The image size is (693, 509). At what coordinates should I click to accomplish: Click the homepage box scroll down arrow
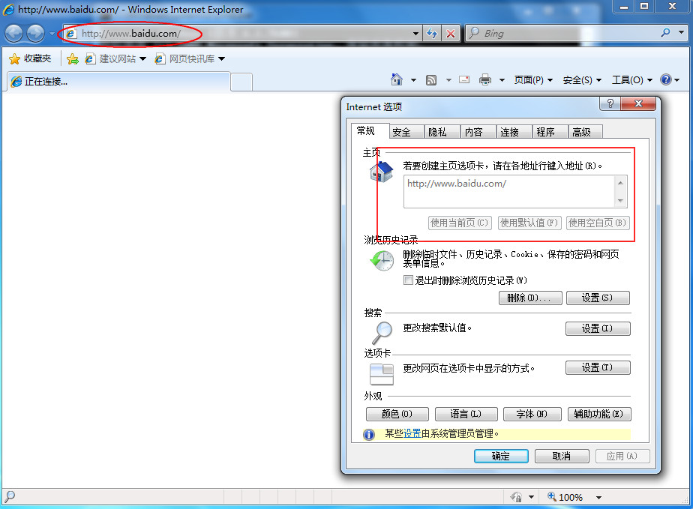(620, 201)
